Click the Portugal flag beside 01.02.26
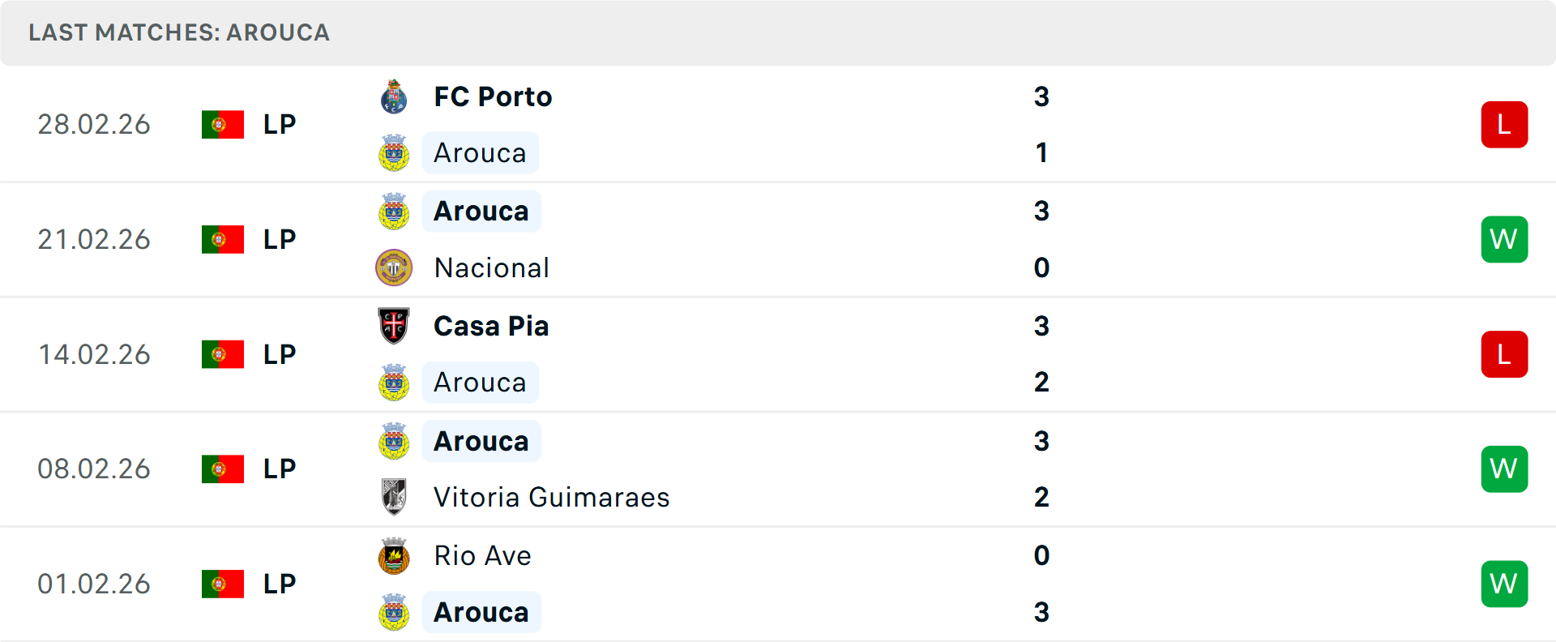The width and height of the screenshot is (1556, 642). [223, 583]
